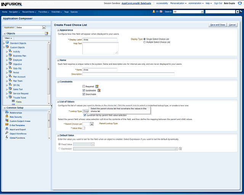
Task: Click the notifications bell icon in toolbar
Action: [154, 12]
